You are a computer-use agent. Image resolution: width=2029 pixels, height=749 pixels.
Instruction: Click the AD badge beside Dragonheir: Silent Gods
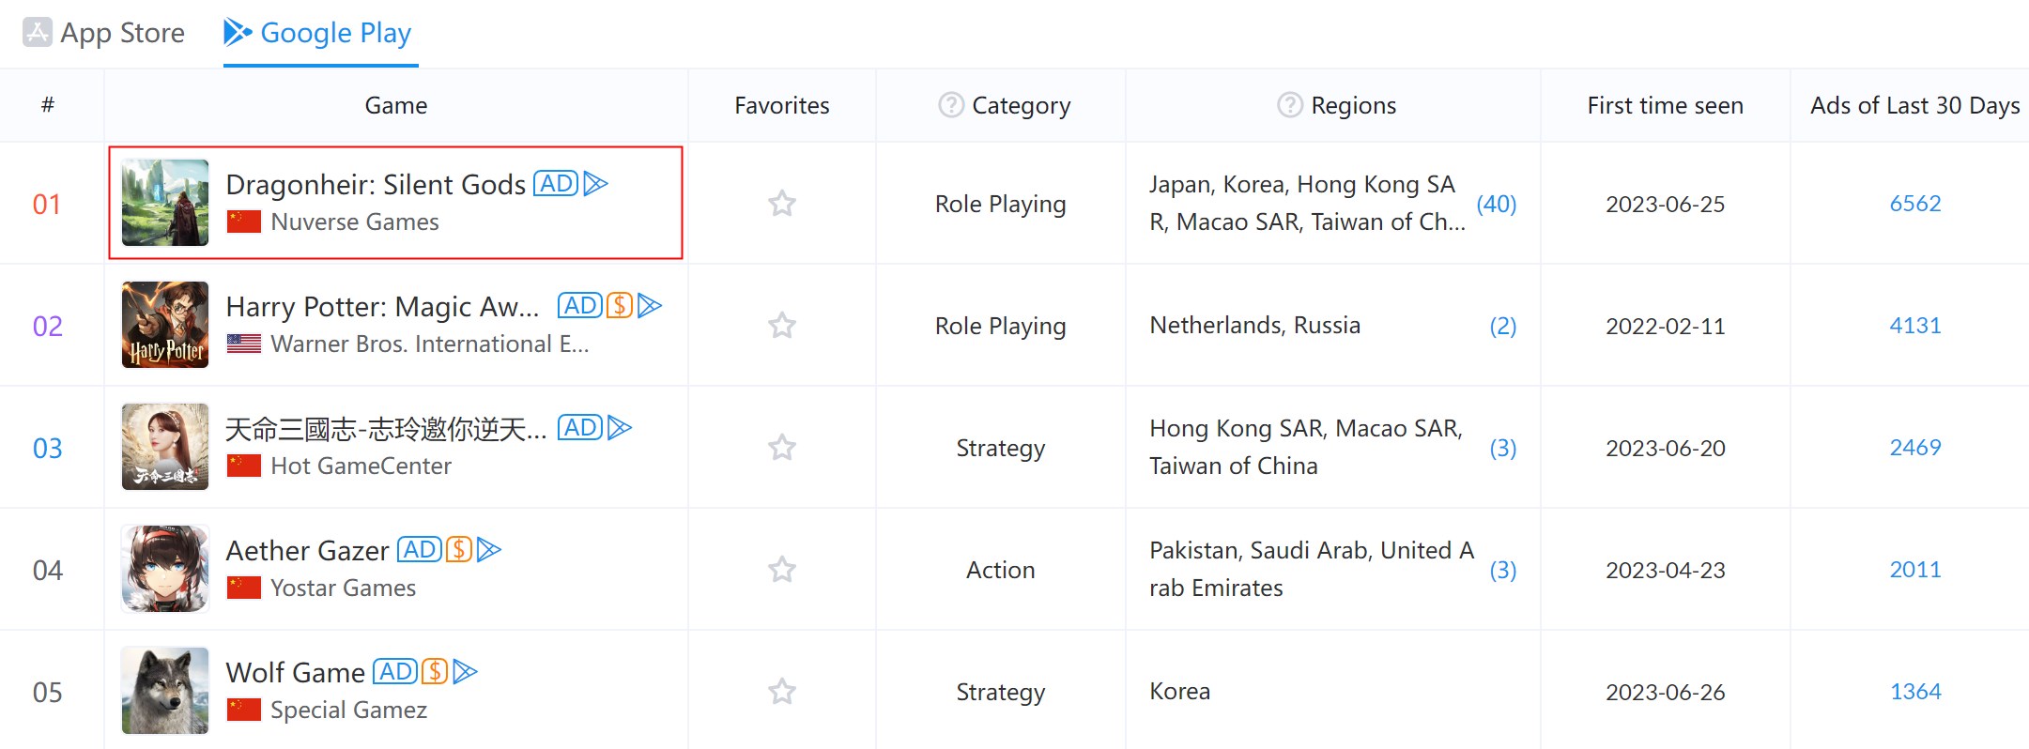556,183
